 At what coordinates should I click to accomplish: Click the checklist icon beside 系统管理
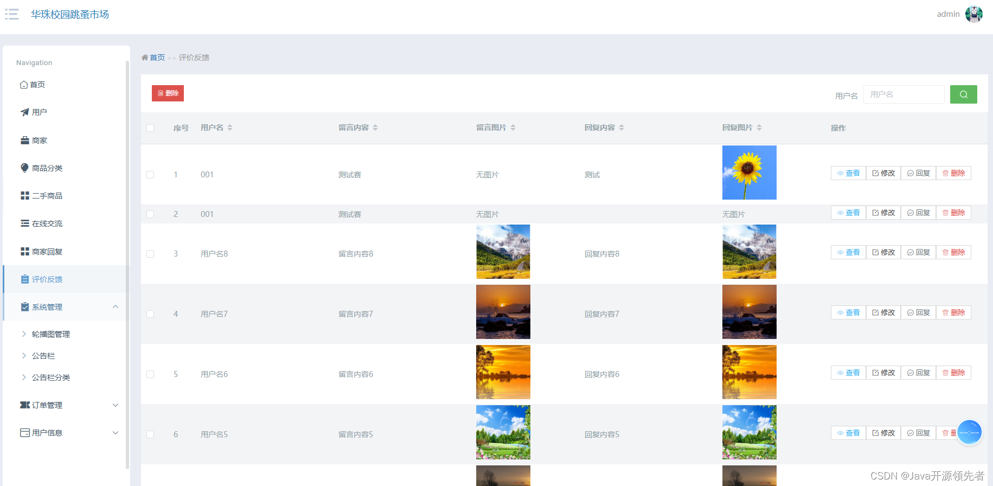pos(25,307)
